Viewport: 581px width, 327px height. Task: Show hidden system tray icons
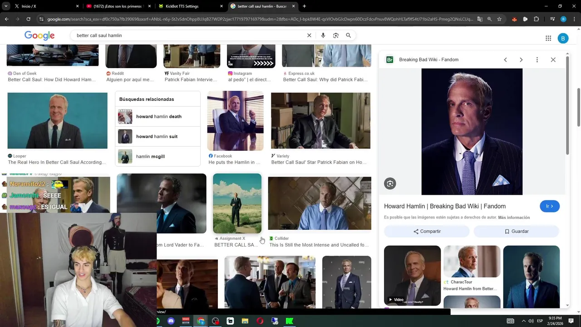tap(523, 321)
